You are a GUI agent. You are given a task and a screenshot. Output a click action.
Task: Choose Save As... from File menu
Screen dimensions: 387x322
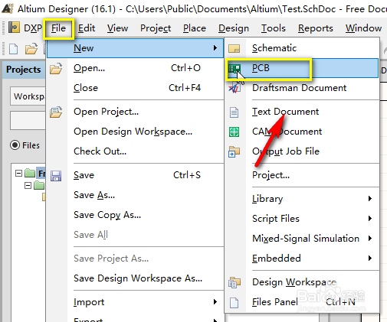[94, 195]
